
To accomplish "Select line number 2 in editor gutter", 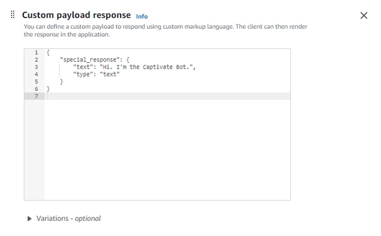I will click(36, 60).
